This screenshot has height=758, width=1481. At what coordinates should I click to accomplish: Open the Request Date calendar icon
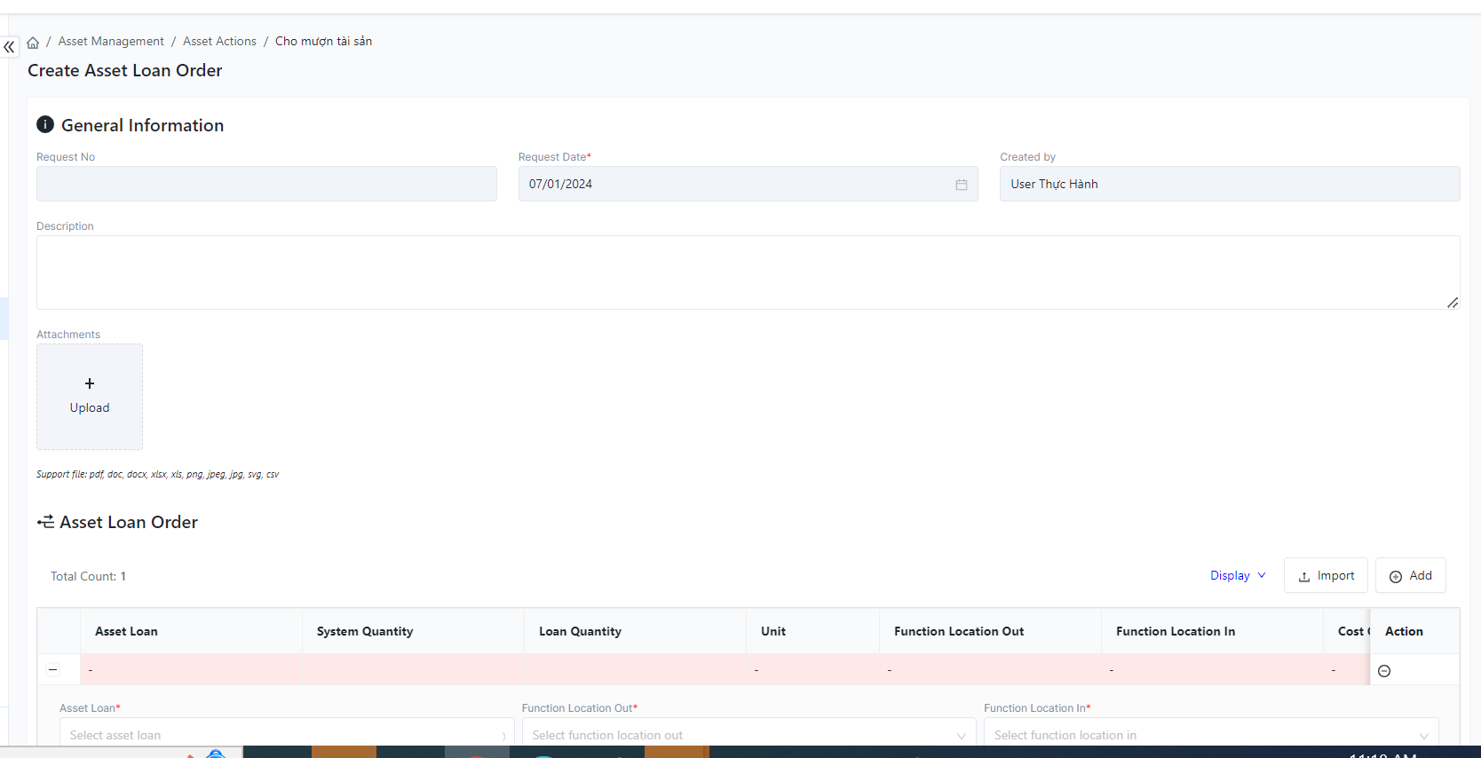click(961, 185)
